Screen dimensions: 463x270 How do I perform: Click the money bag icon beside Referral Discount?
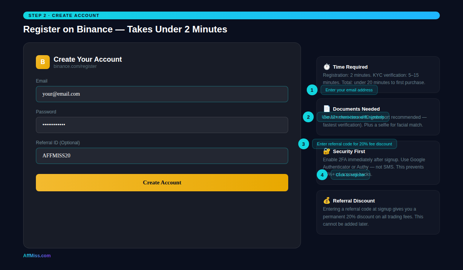pos(327,200)
